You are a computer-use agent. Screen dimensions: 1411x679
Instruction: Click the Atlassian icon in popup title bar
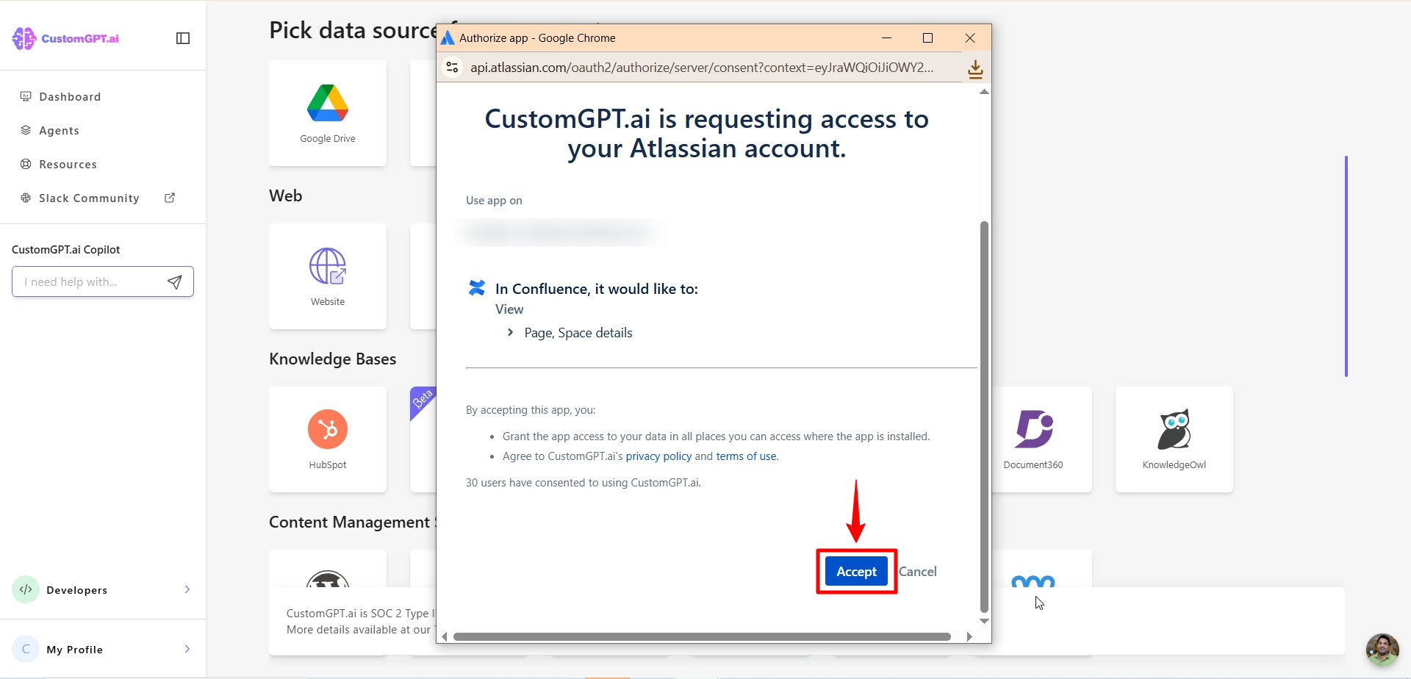448,37
